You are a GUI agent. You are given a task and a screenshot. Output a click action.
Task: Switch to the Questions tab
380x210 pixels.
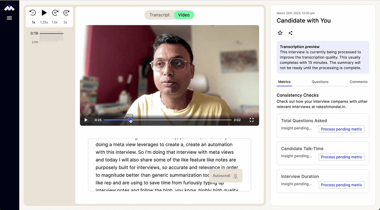(x=320, y=82)
